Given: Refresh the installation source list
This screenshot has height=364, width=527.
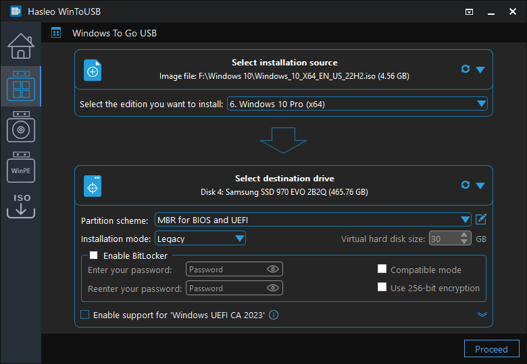Looking at the screenshot, I should pos(465,69).
